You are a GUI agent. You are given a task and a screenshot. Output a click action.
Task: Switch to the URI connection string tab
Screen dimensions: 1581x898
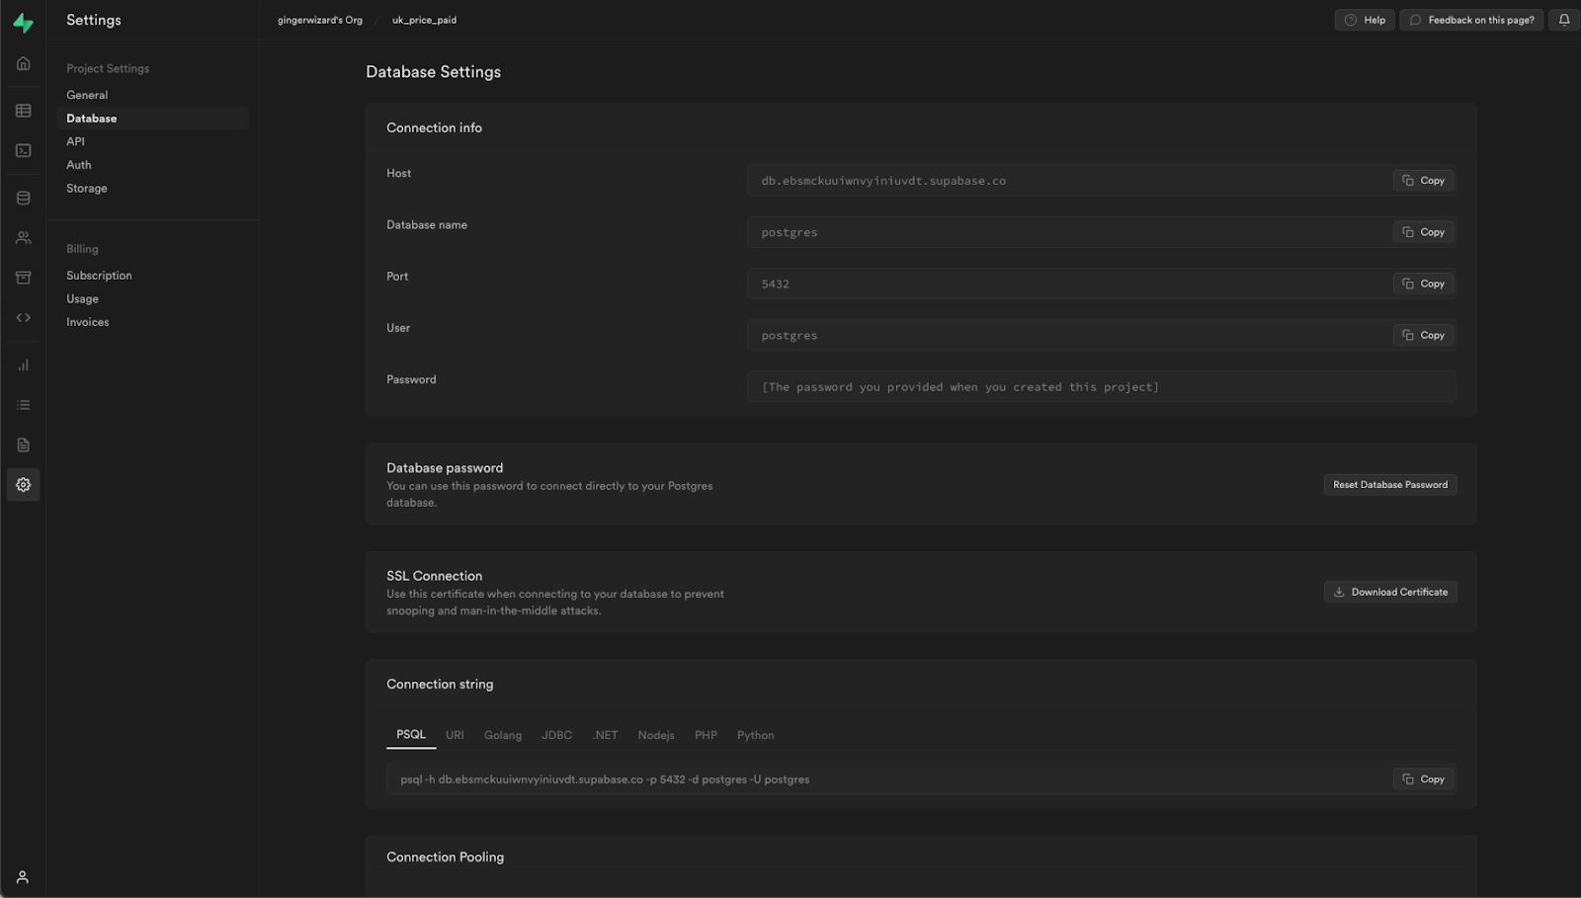pos(455,735)
